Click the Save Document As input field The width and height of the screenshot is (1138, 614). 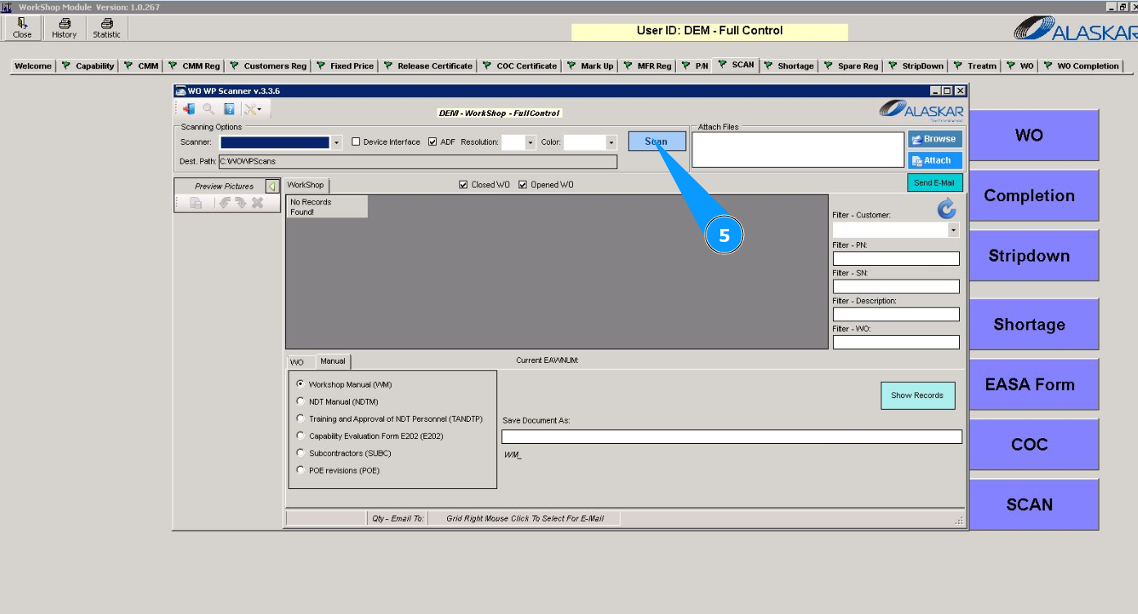731,437
